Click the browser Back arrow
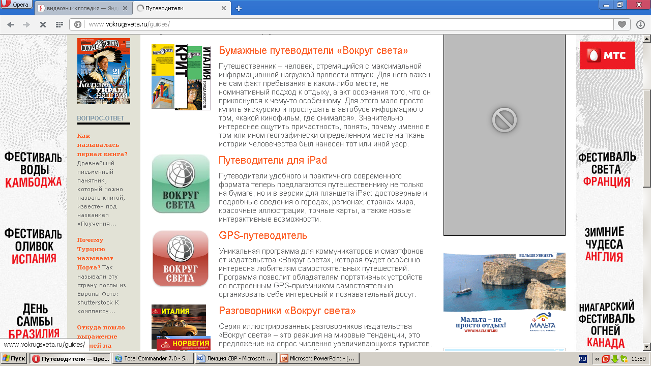The image size is (651, 366). (x=11, y=24)
